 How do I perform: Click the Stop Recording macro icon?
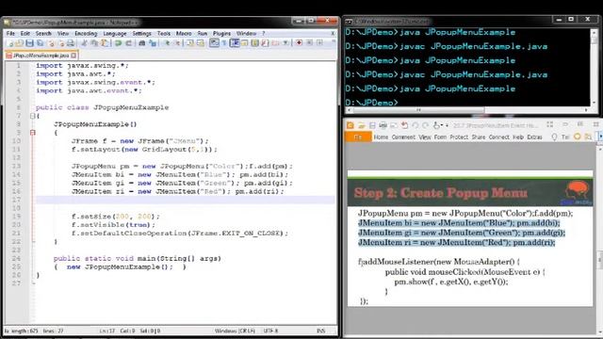pyautogui.click(x=309, y=43)
